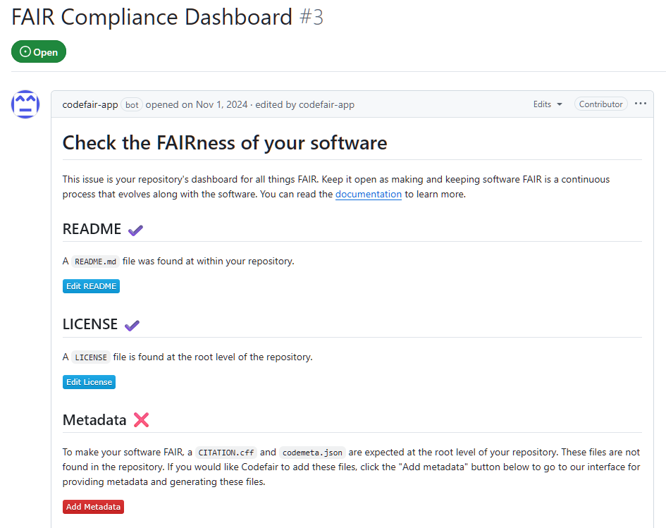Expand the Edits history dropdown

548,104
